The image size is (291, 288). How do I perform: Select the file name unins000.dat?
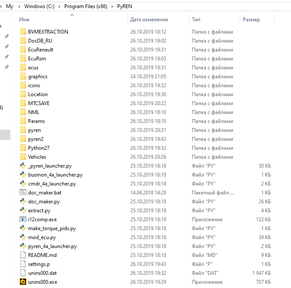pyautogui.click(x=43, y=273)
